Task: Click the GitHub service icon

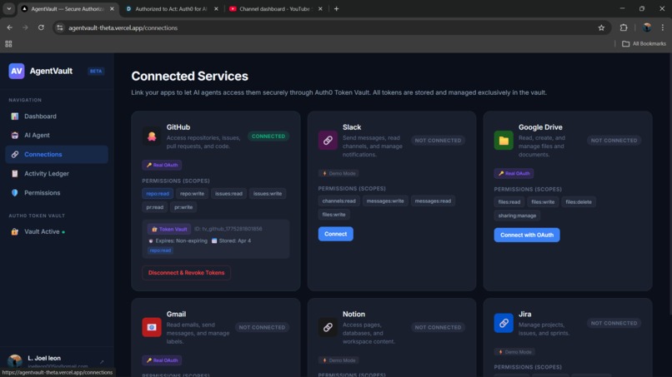Action: (x=152, y=136)
